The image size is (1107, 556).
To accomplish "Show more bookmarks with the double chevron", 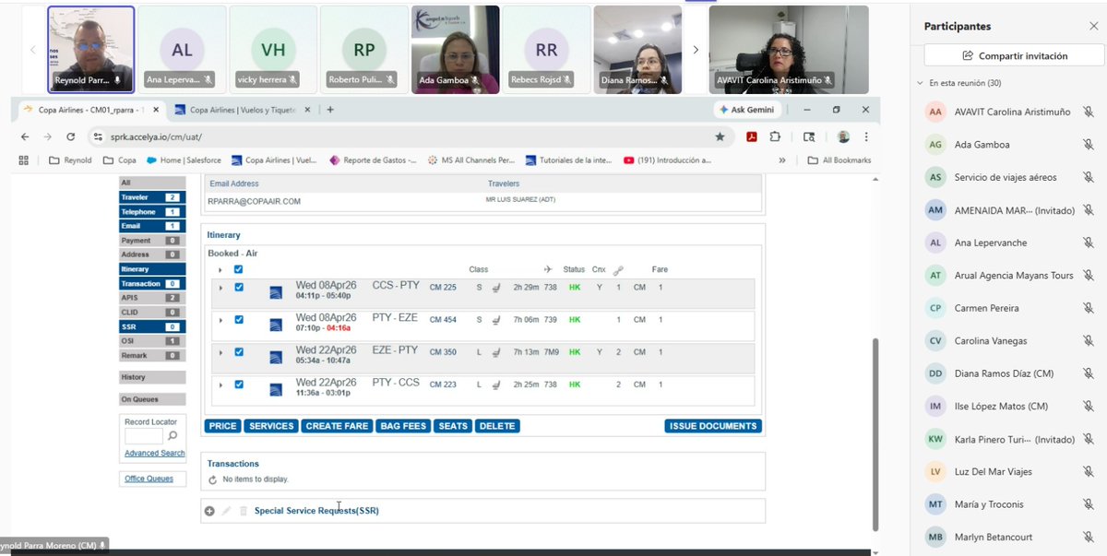I will (782, 160).
